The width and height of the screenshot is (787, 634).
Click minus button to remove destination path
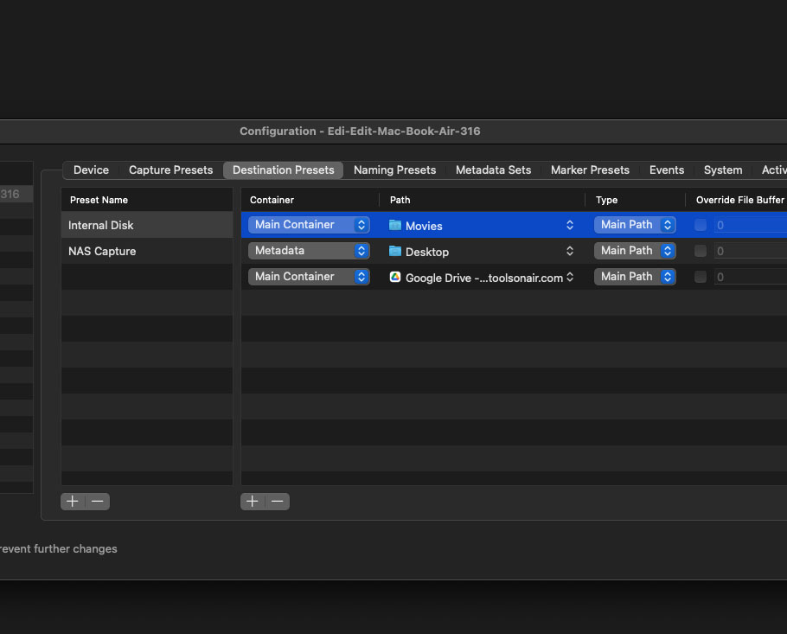coord(278,502)
